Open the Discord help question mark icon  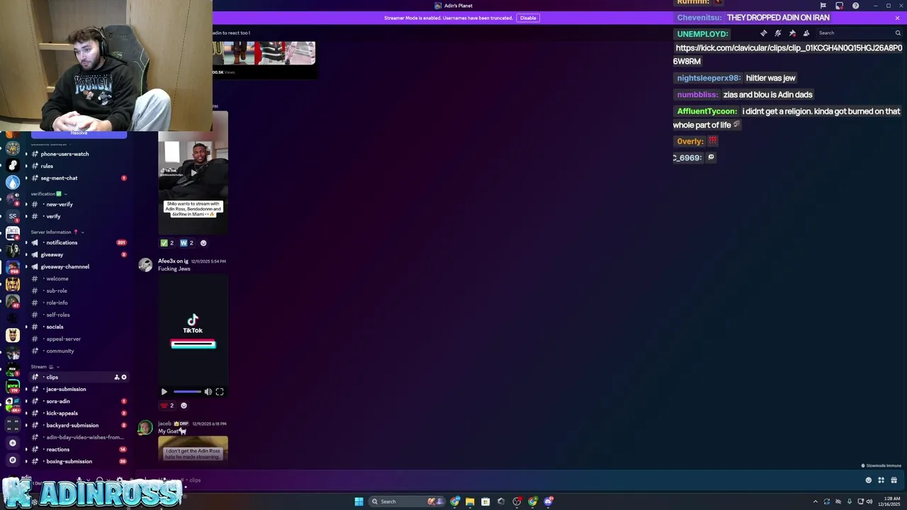point(855,6)
